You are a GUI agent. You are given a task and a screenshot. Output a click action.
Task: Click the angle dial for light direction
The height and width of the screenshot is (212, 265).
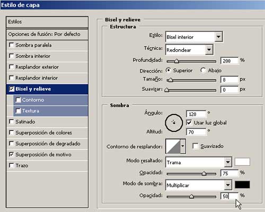tap(174, 122)
